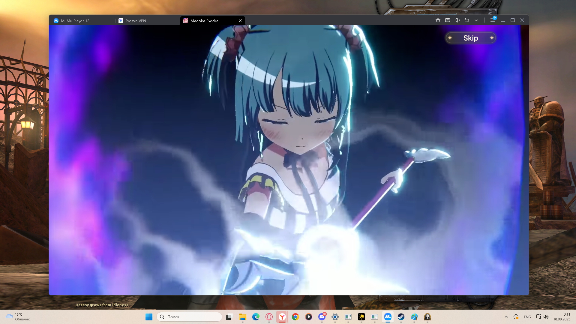This screenshot has height=324, width=576.
Task: Show hidden system tray icons
Action: pos(506,317)
